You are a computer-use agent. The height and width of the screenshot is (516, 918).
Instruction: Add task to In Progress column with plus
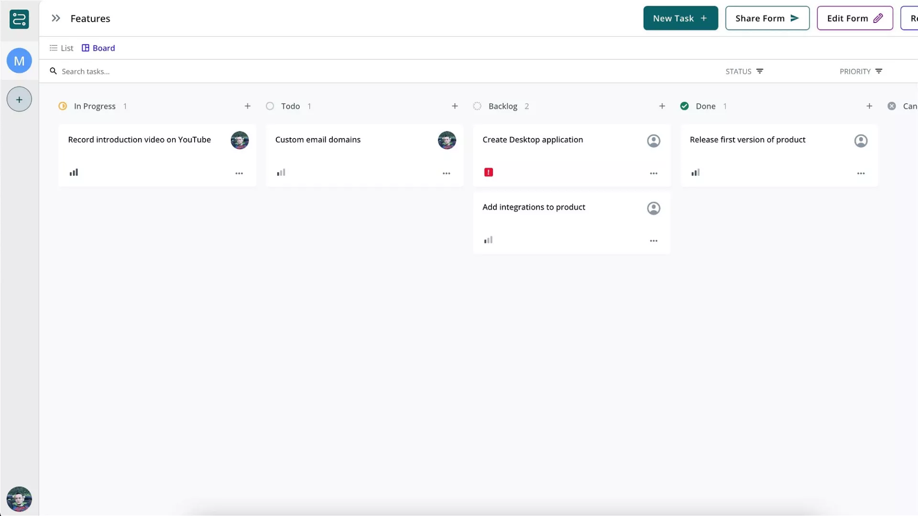click(247, 106)
